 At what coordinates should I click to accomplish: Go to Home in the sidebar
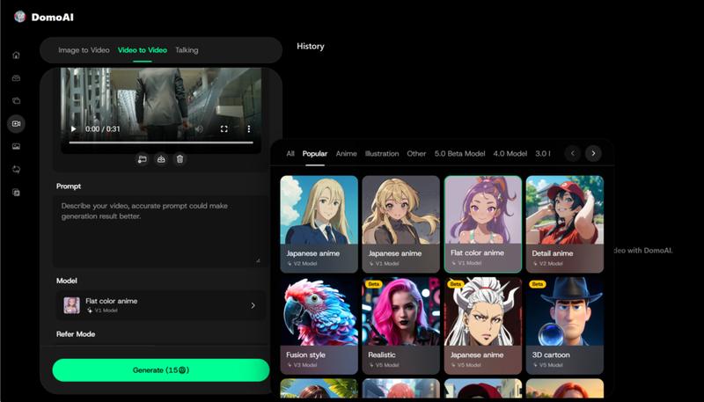pos(16,55)
